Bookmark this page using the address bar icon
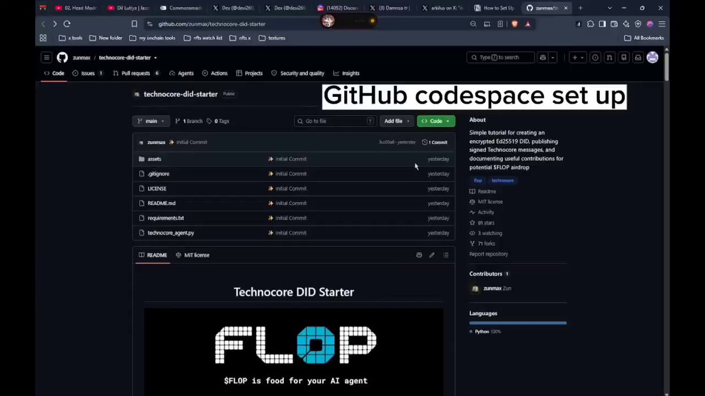The image size is (705, 396). tap(135, 24)
